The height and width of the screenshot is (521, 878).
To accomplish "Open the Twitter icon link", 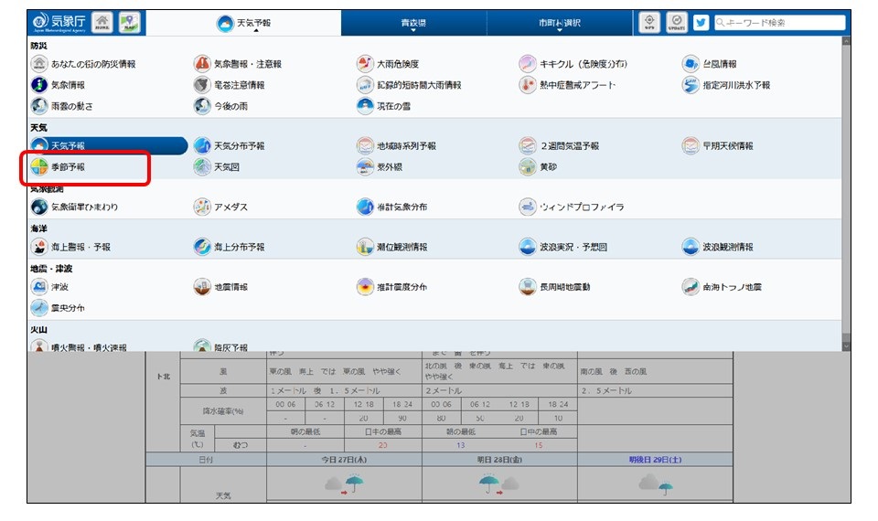I will pos(701,22).
